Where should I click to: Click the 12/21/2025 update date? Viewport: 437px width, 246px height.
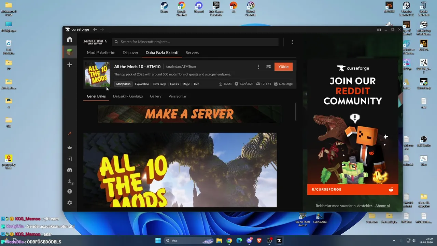click(x=244, y=84)
